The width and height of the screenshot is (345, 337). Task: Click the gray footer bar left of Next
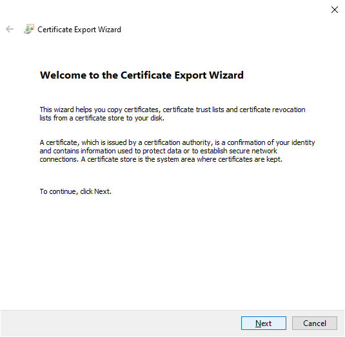pos(121,323)
